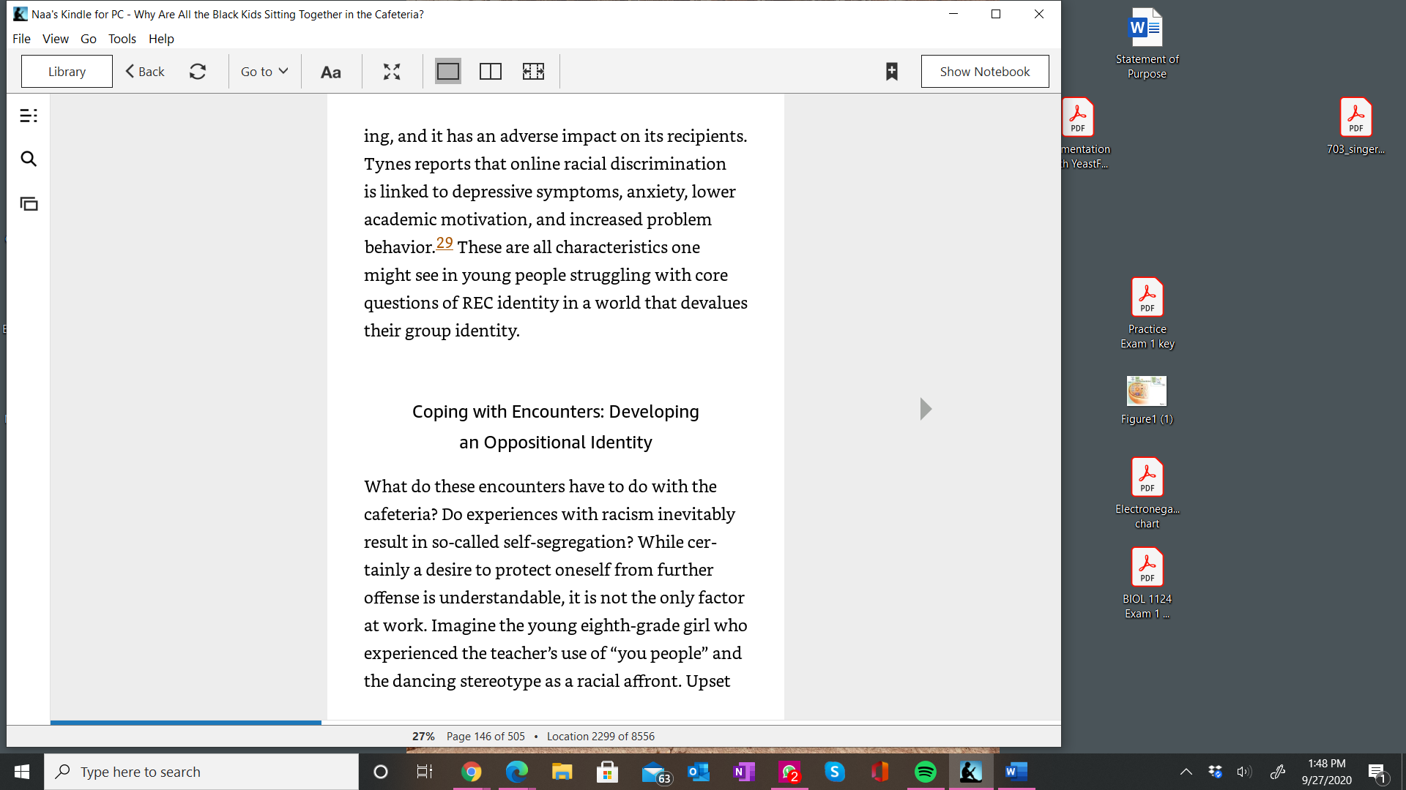The image size is (1406, 790).
Task: Open Windows Start menu
Action: coord(22,772)
